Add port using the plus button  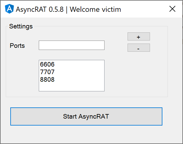tap(139, 37)
